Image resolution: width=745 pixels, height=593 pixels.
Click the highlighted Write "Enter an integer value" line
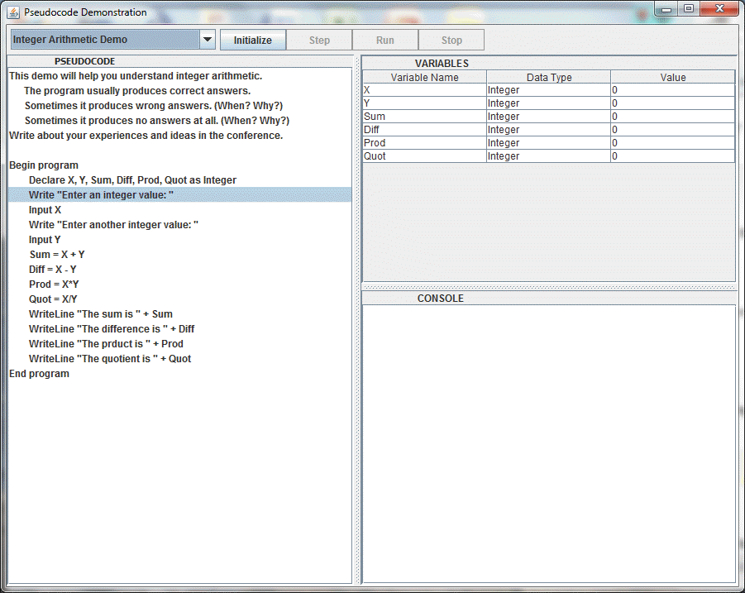[x=101, y=195]
